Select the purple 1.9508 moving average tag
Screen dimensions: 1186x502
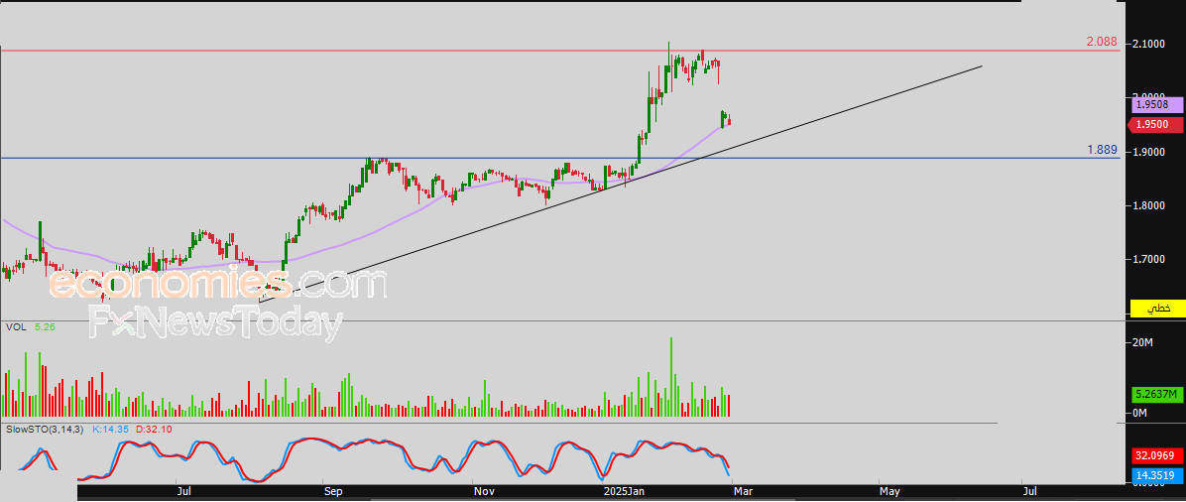click(x=1156, y=107)
